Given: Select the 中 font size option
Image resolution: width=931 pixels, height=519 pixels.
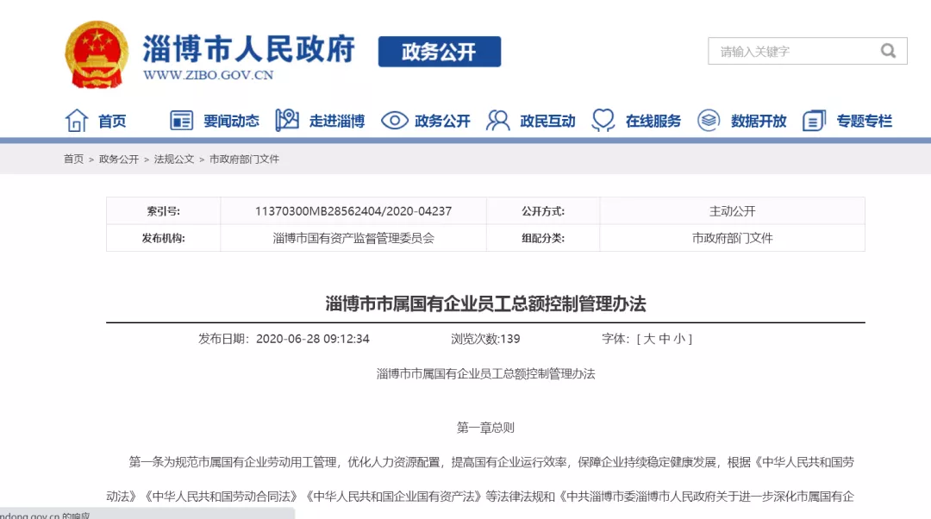Looking at the screenshot, I should (x=665, y=339).
